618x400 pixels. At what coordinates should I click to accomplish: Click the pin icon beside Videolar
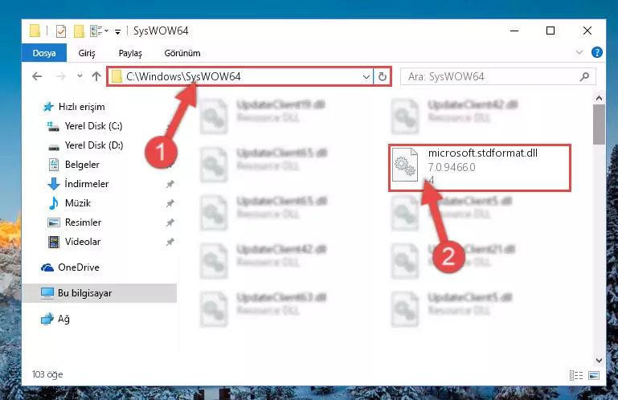point(170,242)
